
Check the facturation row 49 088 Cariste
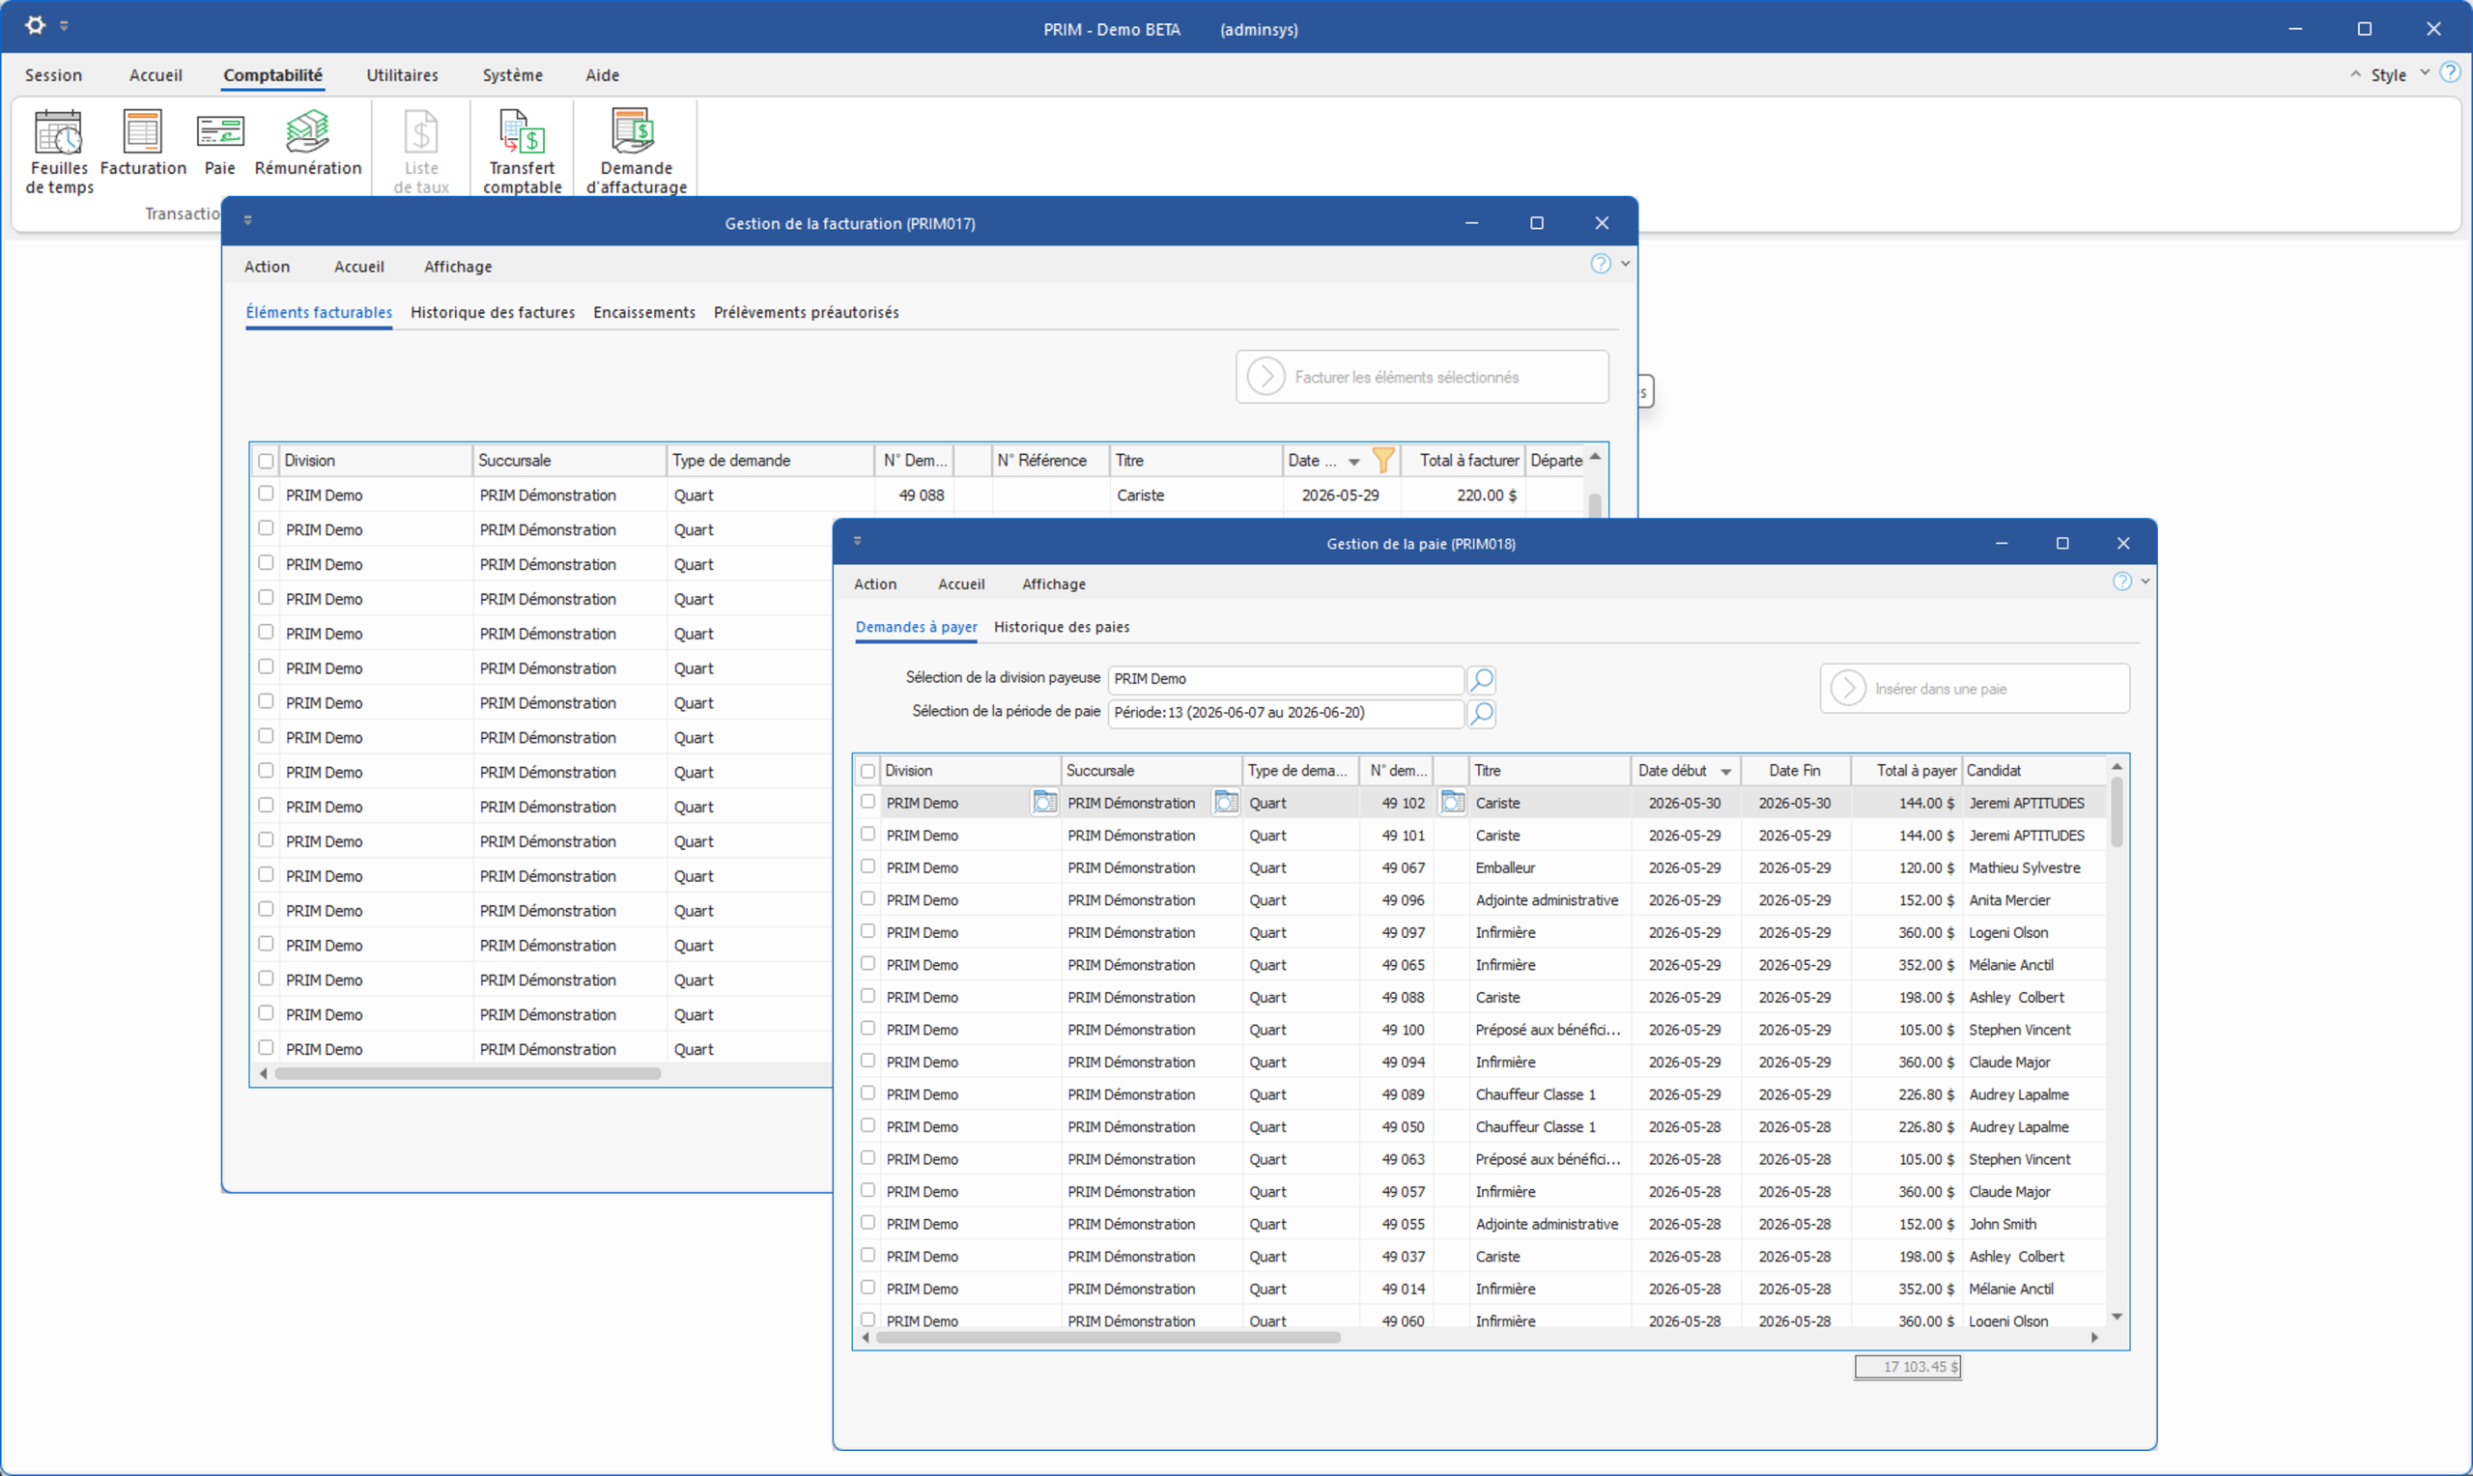pyautogui.click(x=266, y=494)
